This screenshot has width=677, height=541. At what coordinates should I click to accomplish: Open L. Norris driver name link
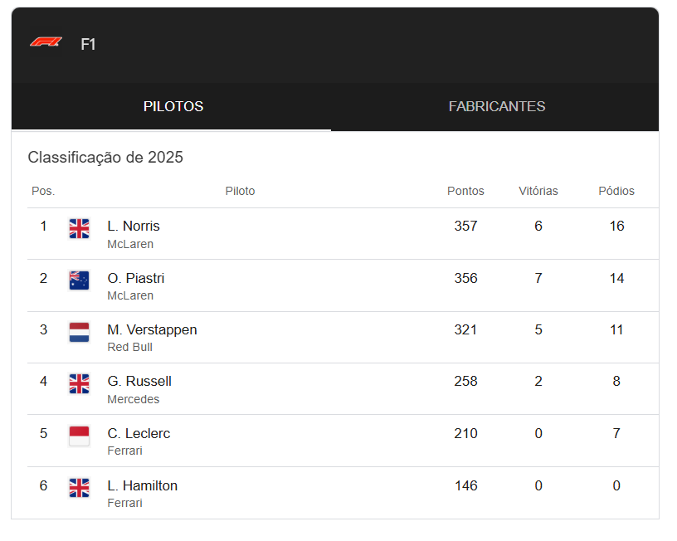tap(134, 226)
